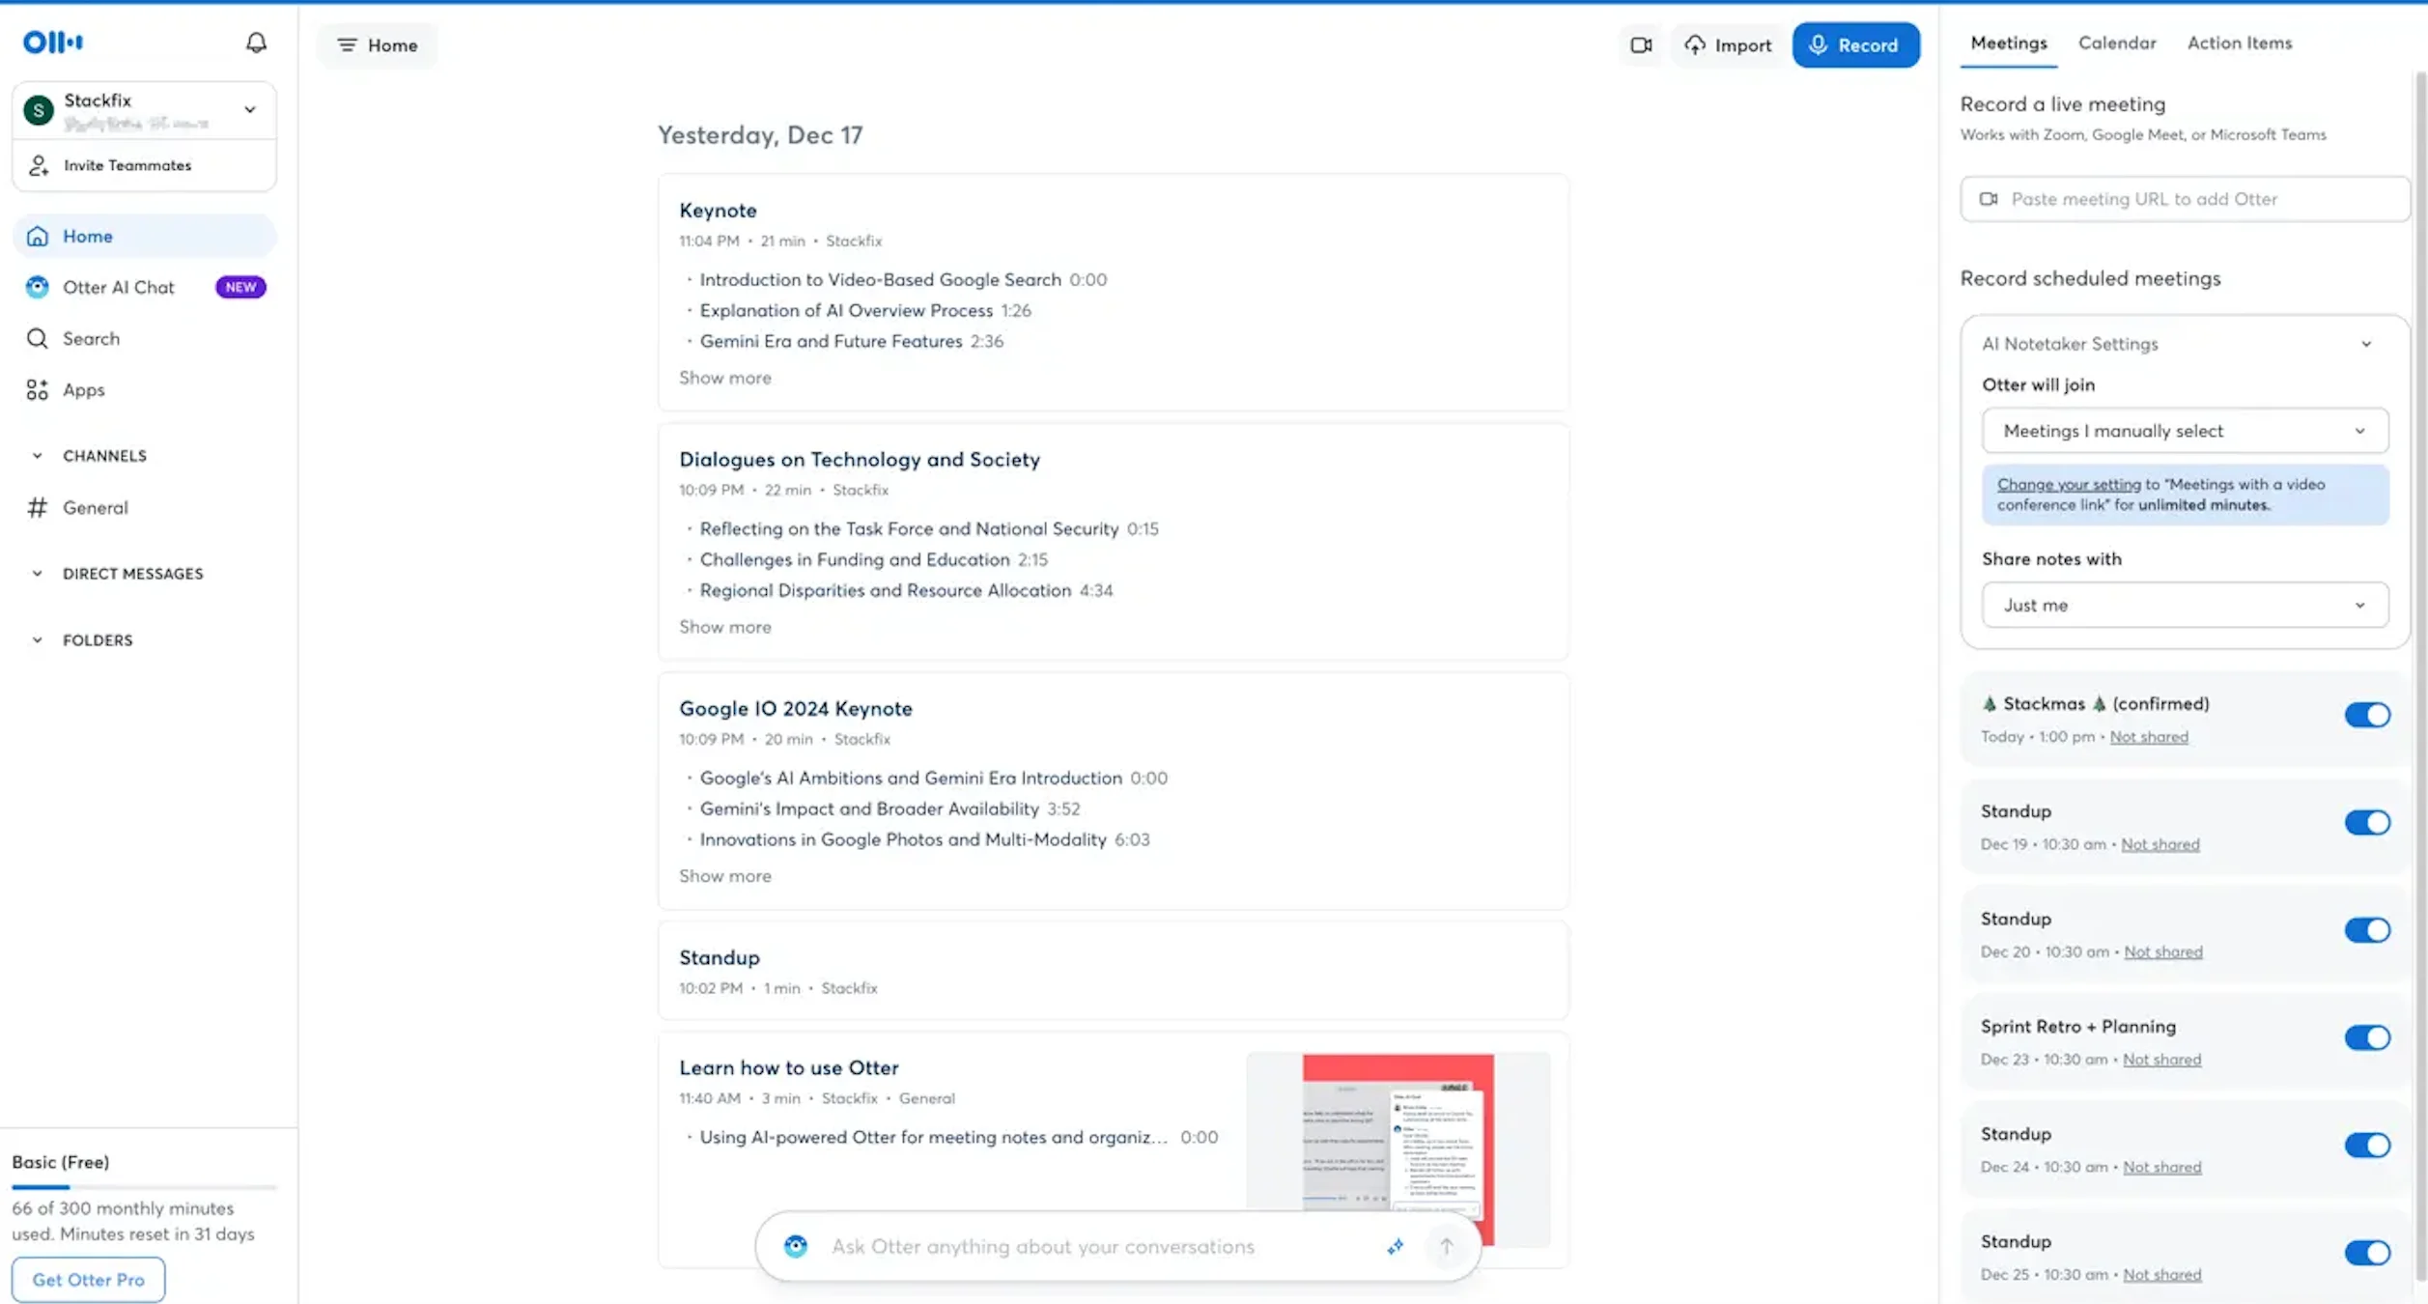Switch to the Meetings tab
2428x1304 pixels.
(2008, 43)
